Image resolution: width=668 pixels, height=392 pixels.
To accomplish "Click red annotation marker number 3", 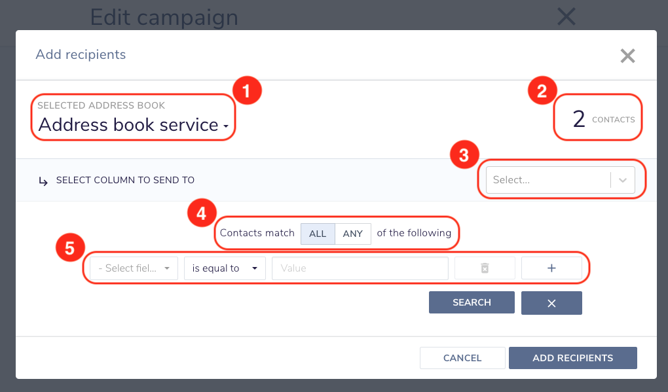I will pos(464,155).
